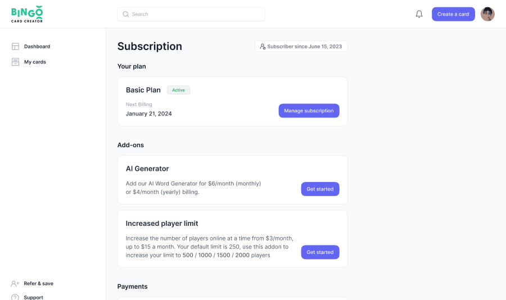Open Manage subscription
The height and width of the screenshot is (300, 506).
click(309, 111)
